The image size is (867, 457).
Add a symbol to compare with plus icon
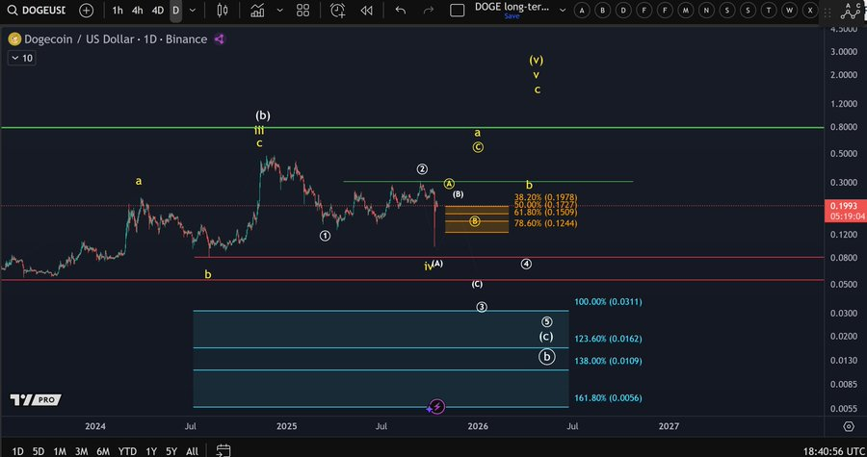[x=87, y=11]
